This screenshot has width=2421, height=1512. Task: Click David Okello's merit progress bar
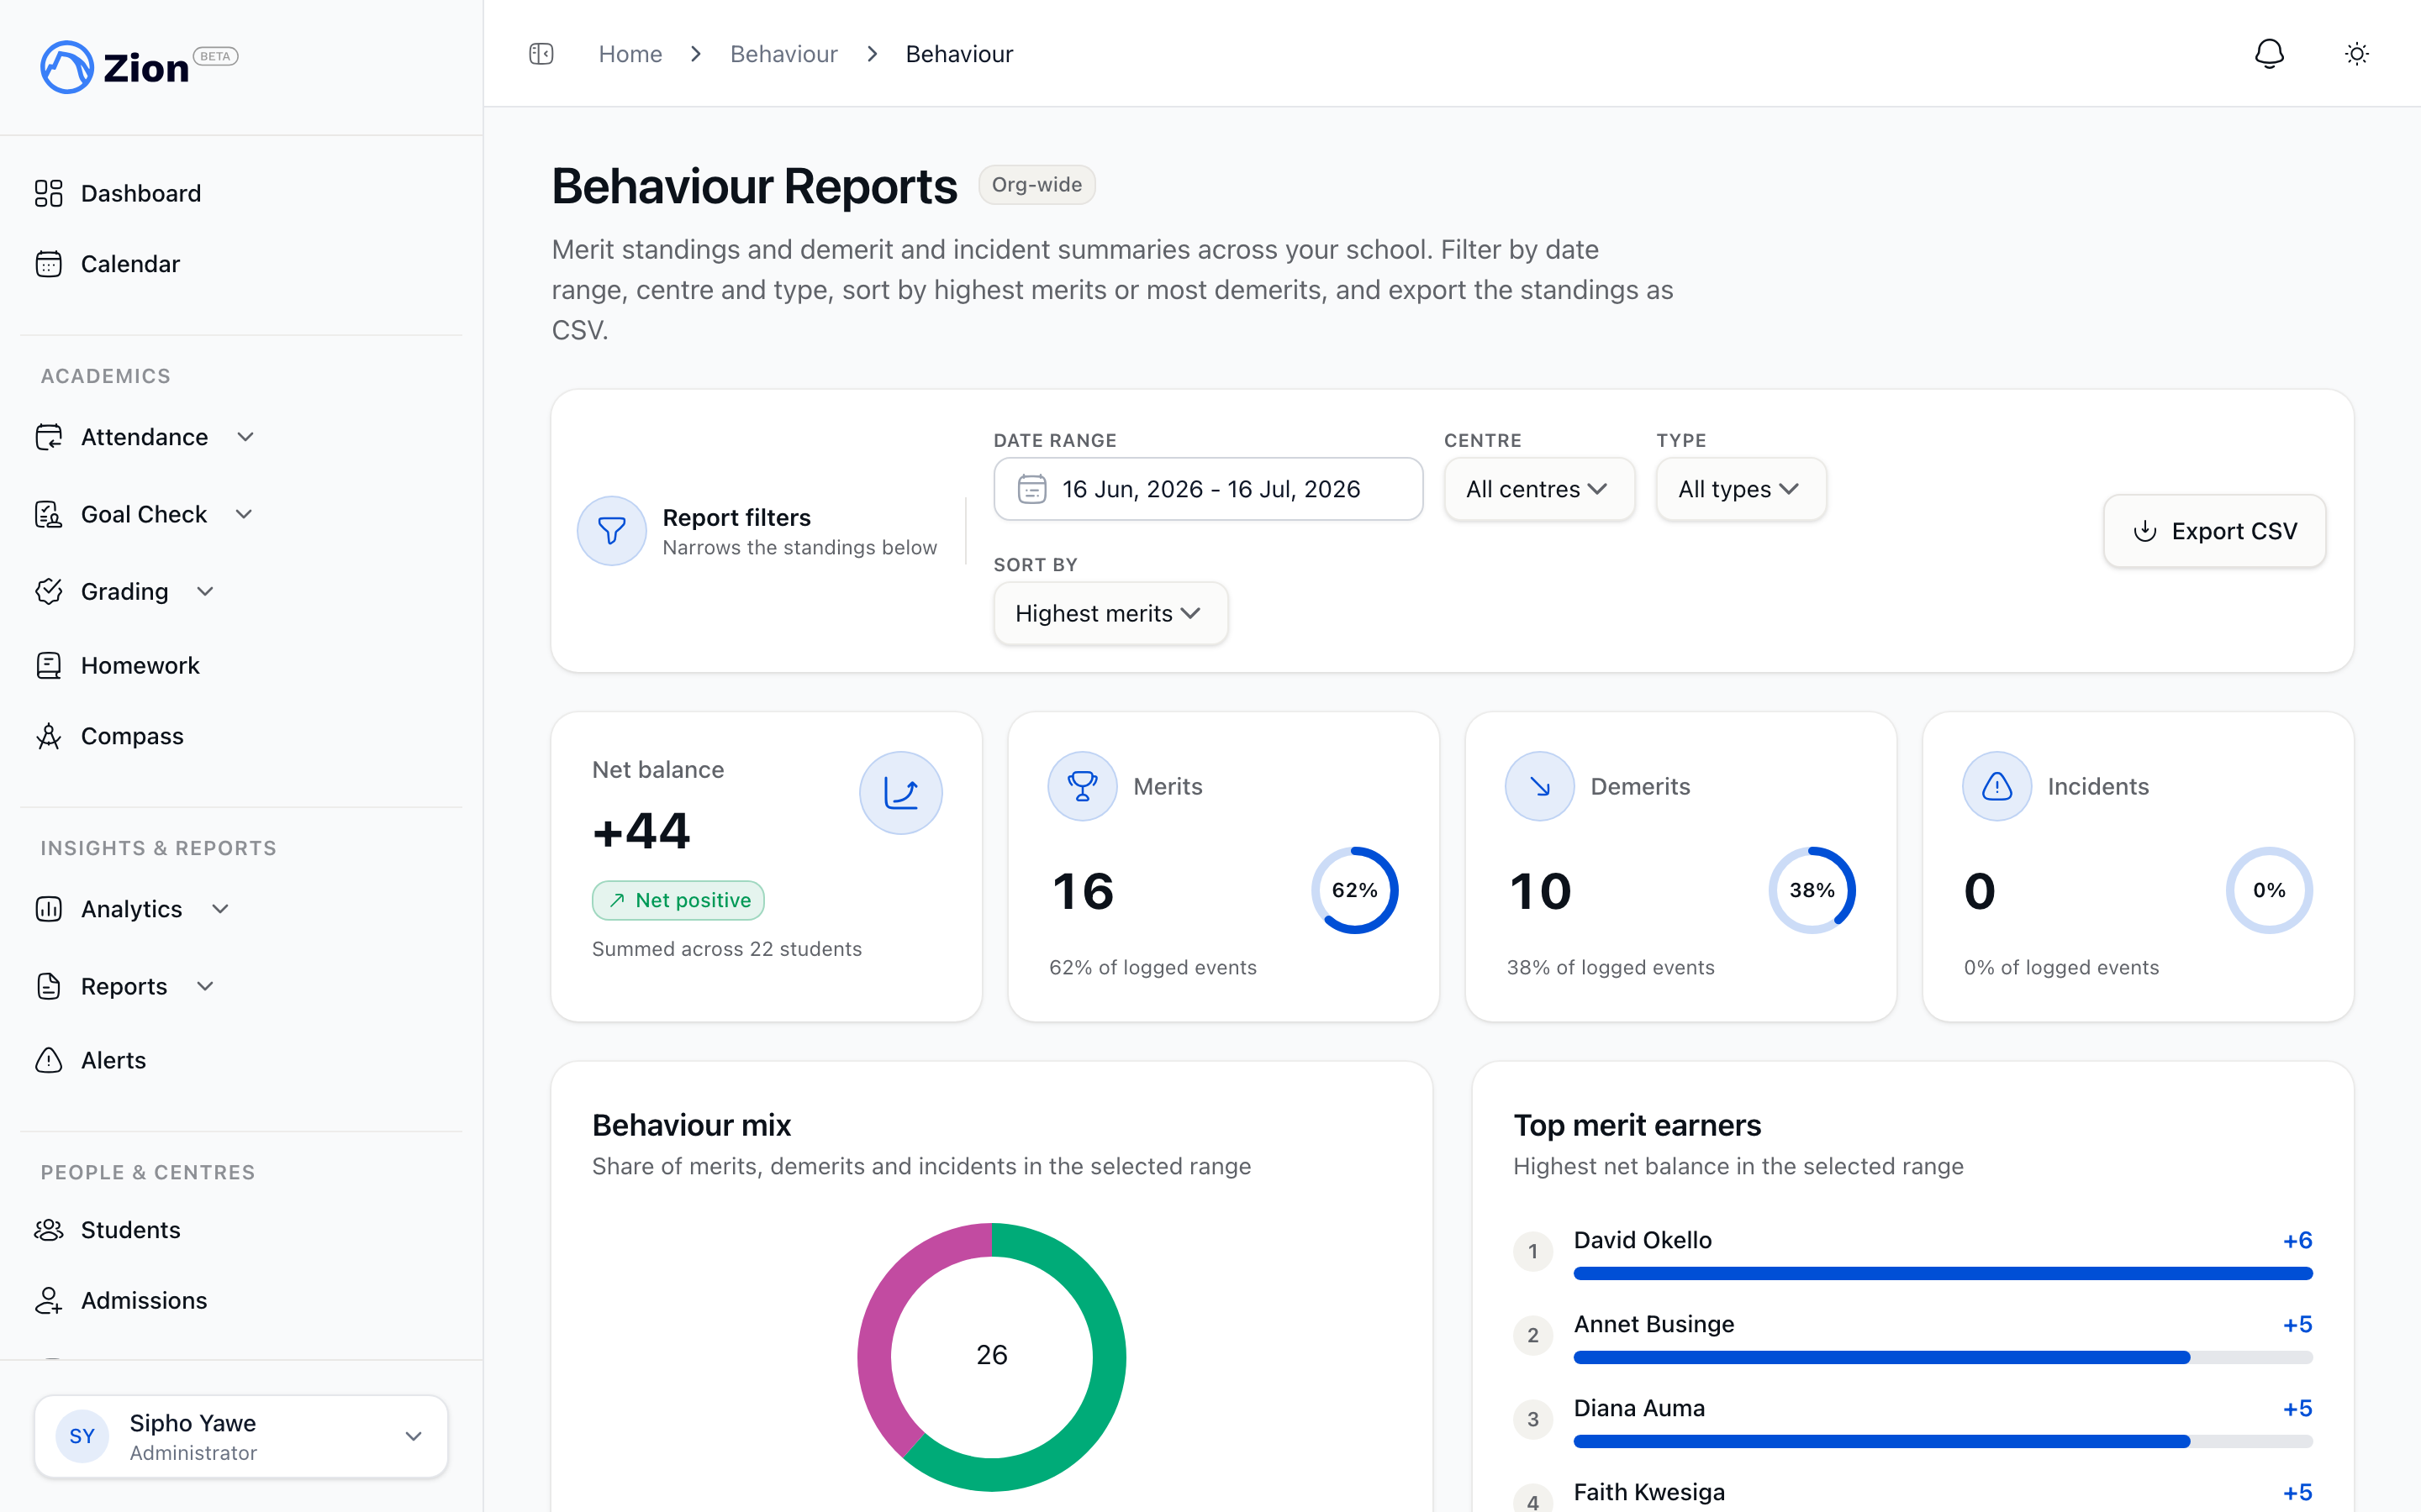tap(1943, 1273)
